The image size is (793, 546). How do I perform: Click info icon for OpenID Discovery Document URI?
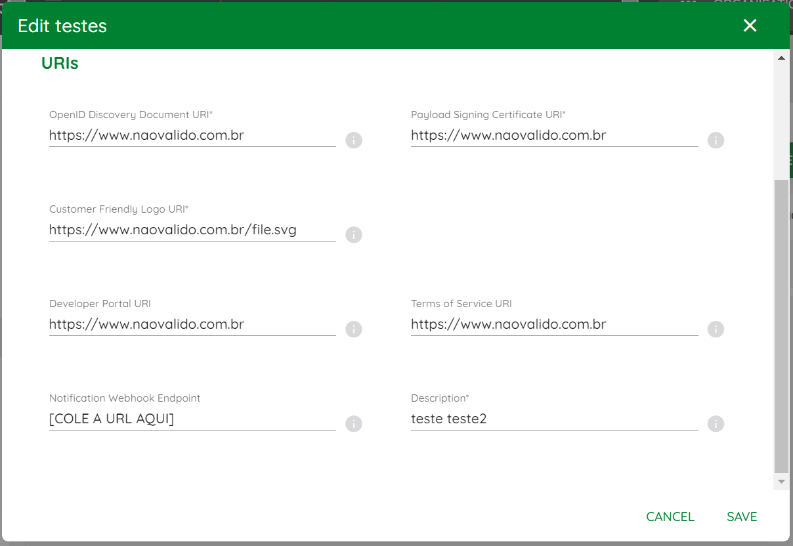pyautogui.click(x=354, y=140)
